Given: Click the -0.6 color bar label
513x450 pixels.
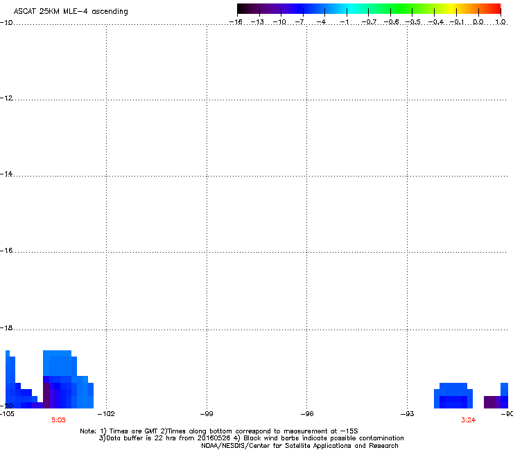Looking at the screenshot, I should tap(391, 22).
